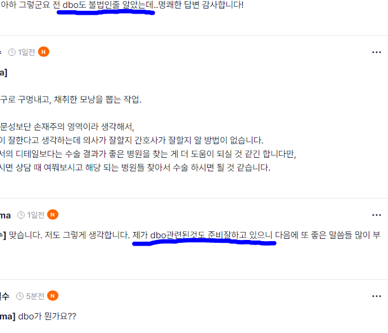Viewport: 388px width, 333px height.
Task: Click the a] mention tag in the long comment
Action: tap(4, 73)
